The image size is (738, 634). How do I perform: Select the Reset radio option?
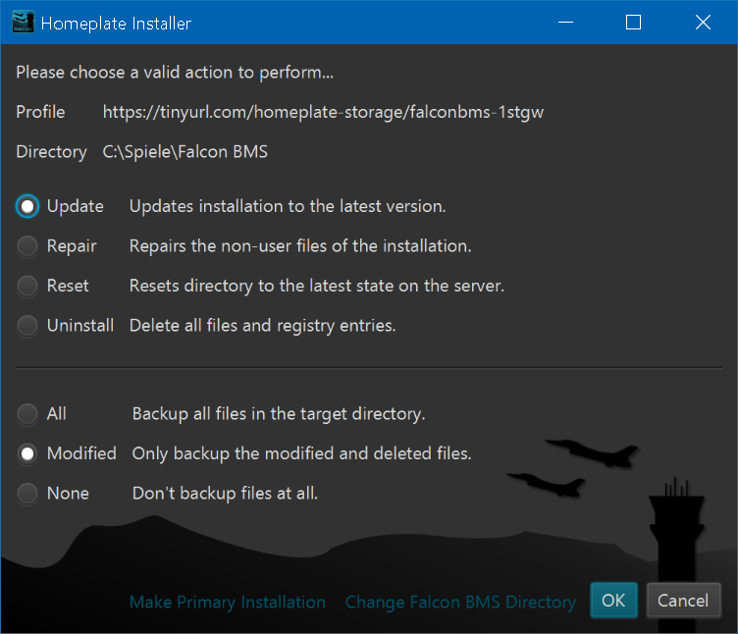pyautogui.click(x=28, y=286)
